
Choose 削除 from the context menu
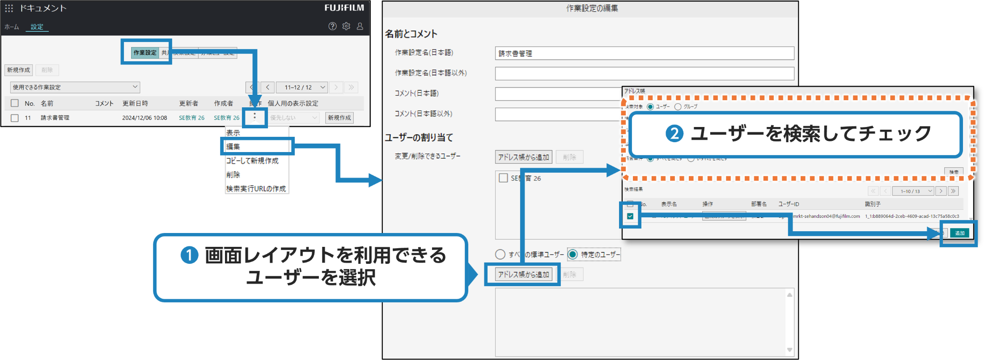click(x=233, y=174)
